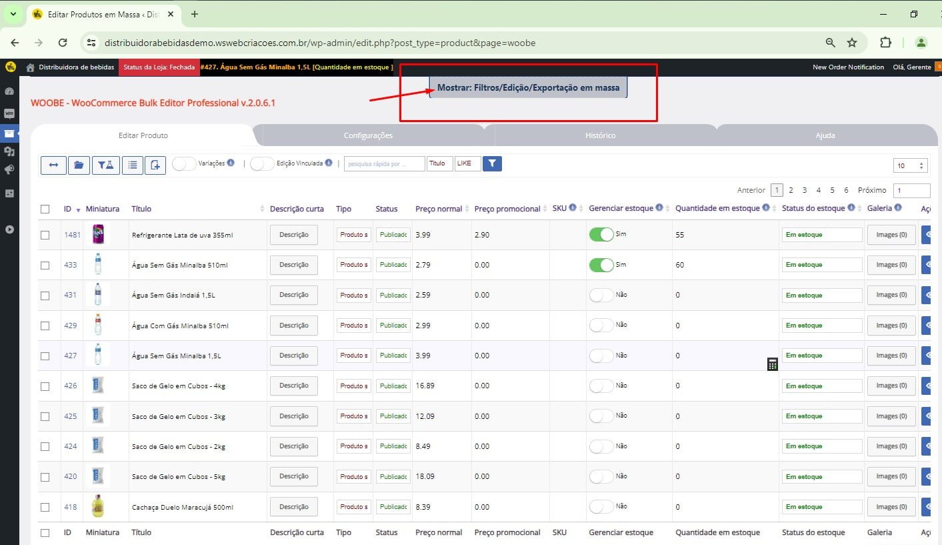Click the filter and flask toolbar icon
Viewport: 942px width, 545px height.
pyautogui.click(x=106, y=165)
